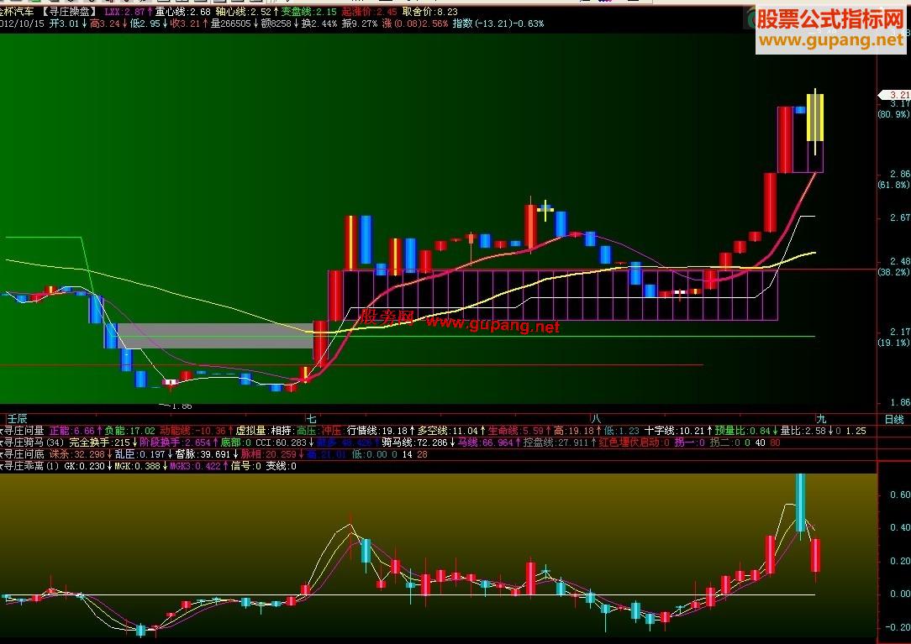Click the 红色埋伏启动:0 value
Image resolution: width=911 pixels, height=644 pixels.
pyautogui.click(x=634, y=442)
